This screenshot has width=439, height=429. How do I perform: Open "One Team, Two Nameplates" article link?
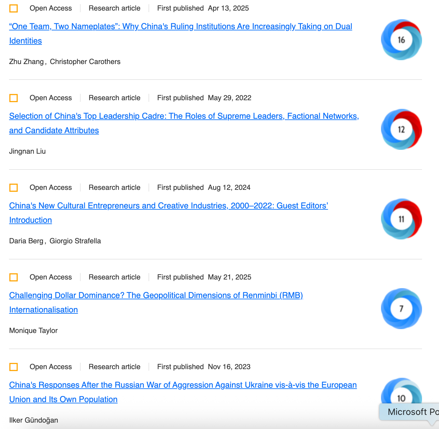[x=180, y=27]
